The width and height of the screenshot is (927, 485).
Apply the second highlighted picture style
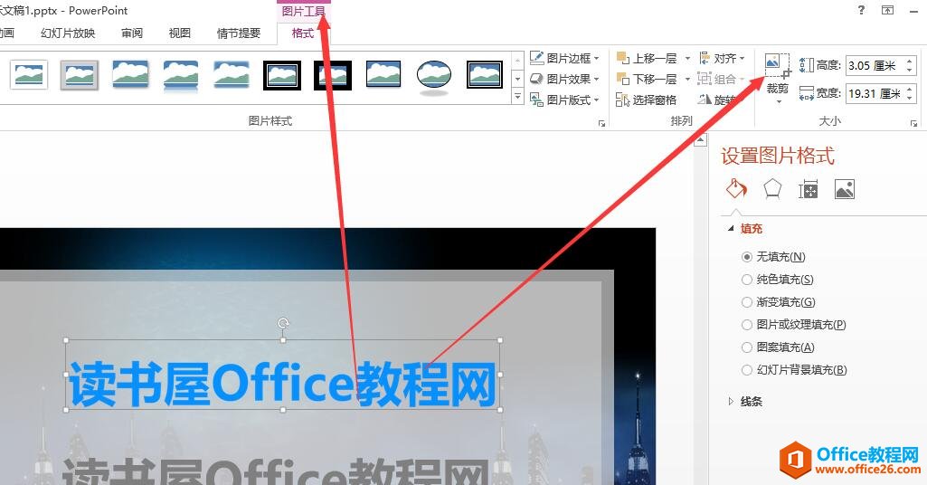coord(80,76)
